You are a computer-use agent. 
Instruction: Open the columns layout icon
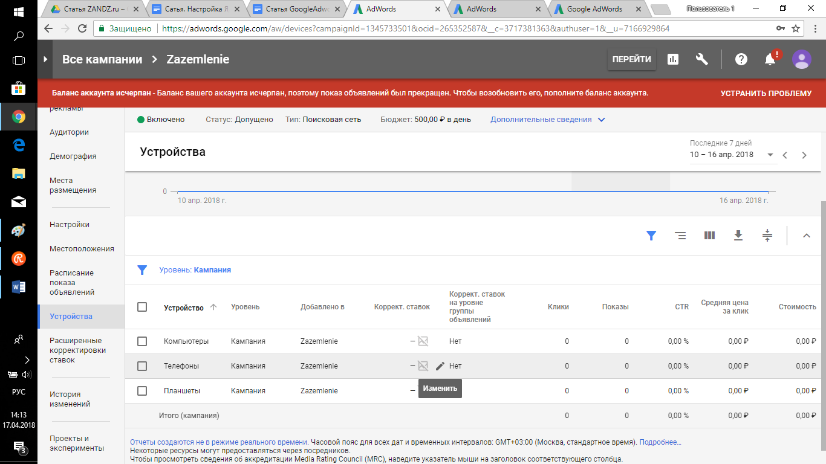[709, 236]
